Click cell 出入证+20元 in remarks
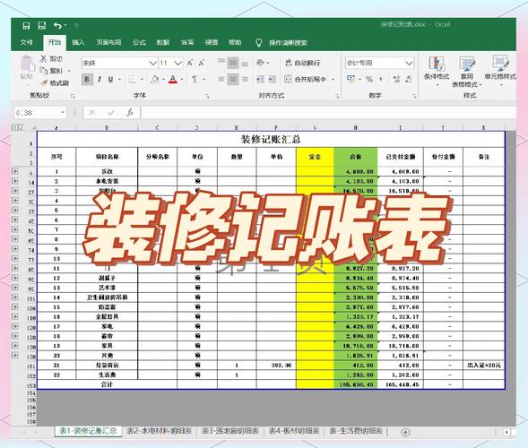This screenshot has height=448, width=528. click(x=484, y=366)
